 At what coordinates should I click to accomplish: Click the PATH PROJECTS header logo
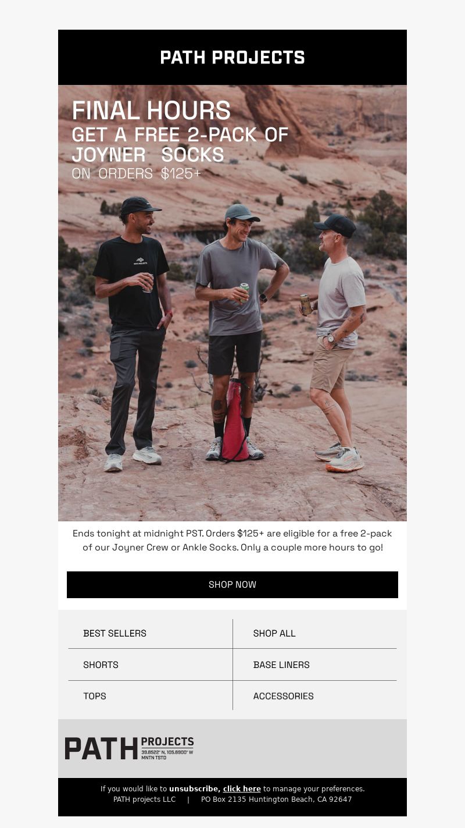(x=233, y=58)
